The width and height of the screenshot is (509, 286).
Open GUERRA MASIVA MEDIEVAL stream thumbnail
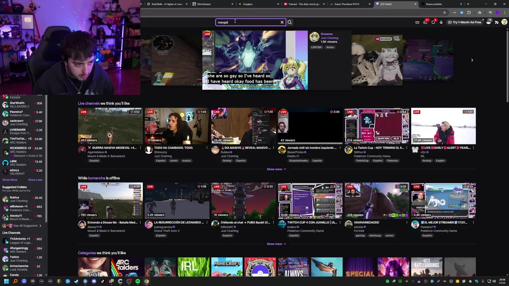110,126
